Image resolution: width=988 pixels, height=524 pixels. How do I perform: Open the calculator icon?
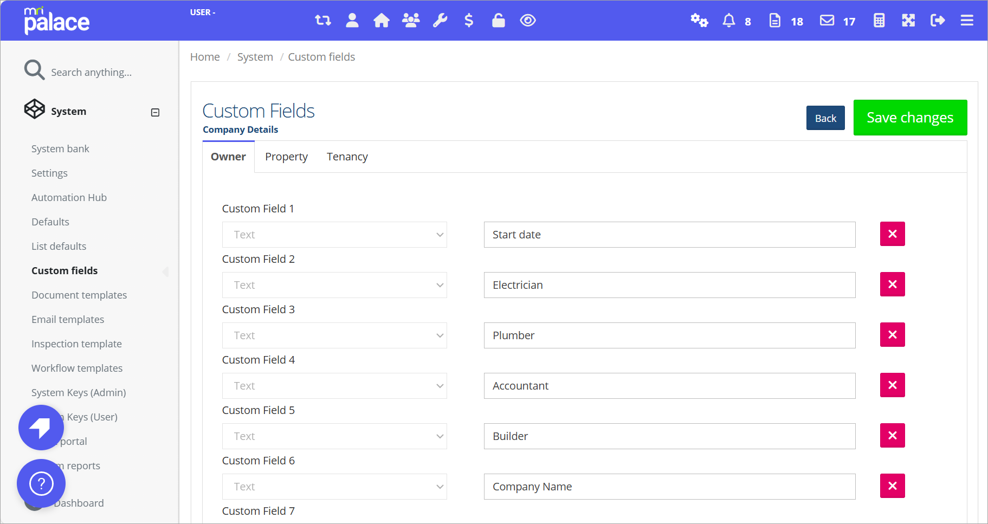pyautogui.click(x=879, y=21)
